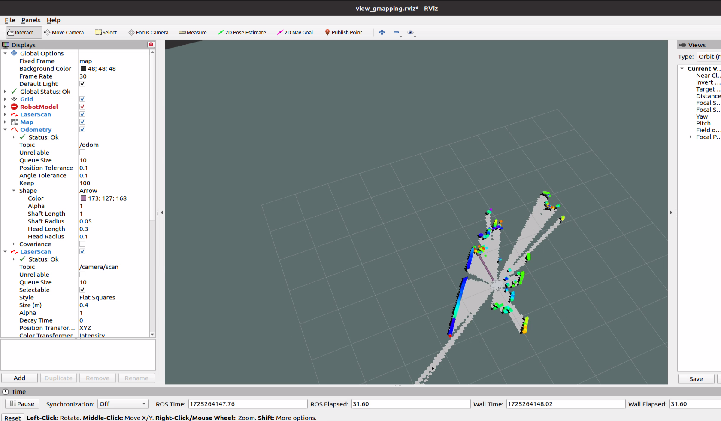The image size is (721, 421).
Task: Enable Unreliable for the /odom topic
Action: pyautogui.click(x=82, y=153)
